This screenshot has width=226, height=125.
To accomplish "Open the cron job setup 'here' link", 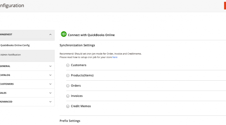I will click(115, 57).
